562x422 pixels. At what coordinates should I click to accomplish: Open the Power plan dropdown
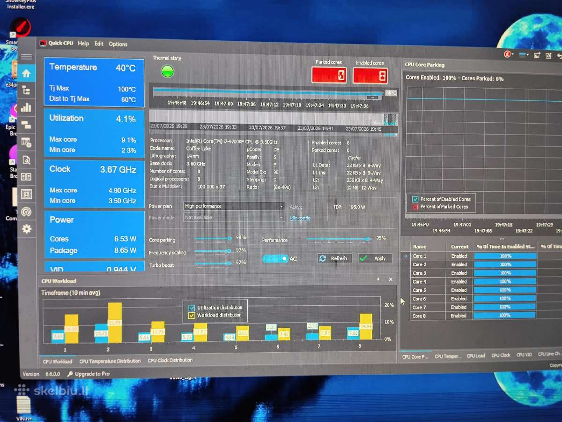(234, 206)
